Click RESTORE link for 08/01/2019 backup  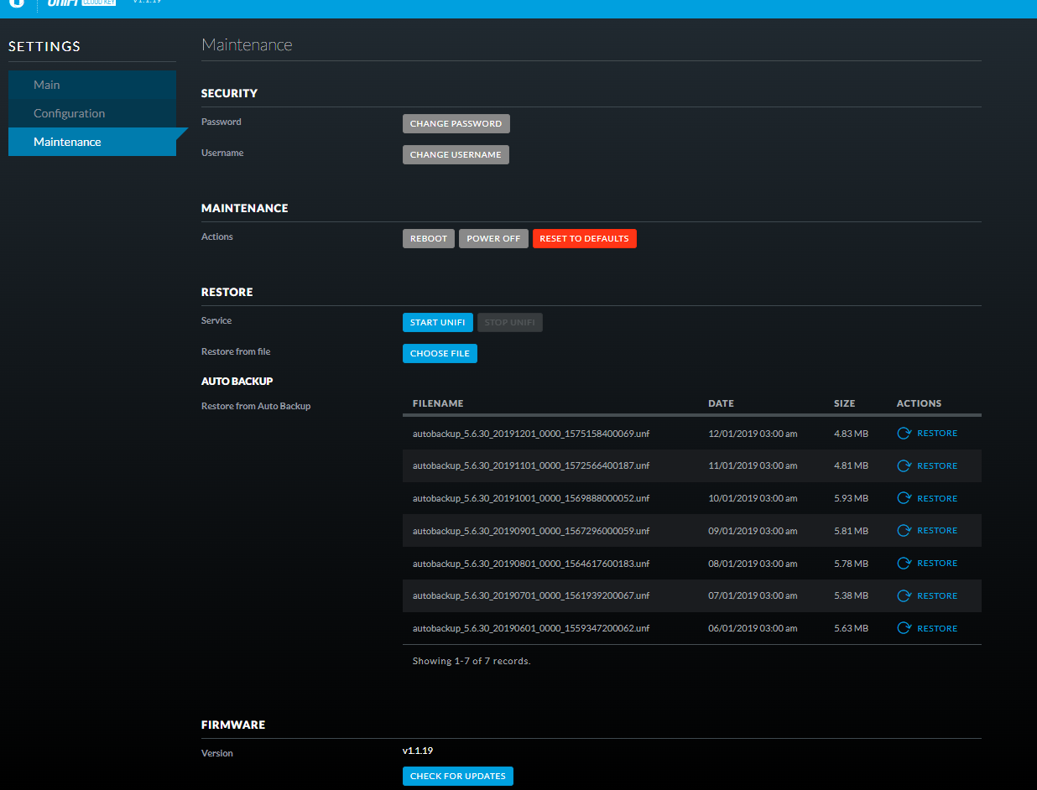pos(937,564)
